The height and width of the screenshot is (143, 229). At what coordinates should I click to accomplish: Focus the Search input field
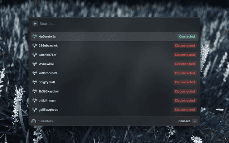[118, 24]
